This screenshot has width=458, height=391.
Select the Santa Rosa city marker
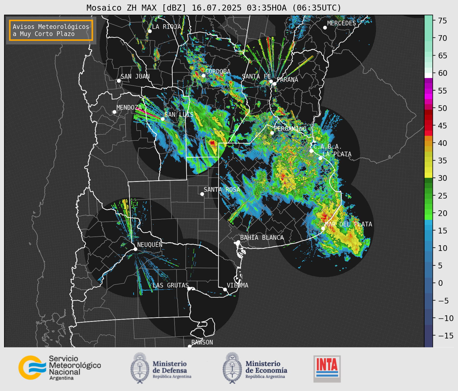(x=202, y=194)
